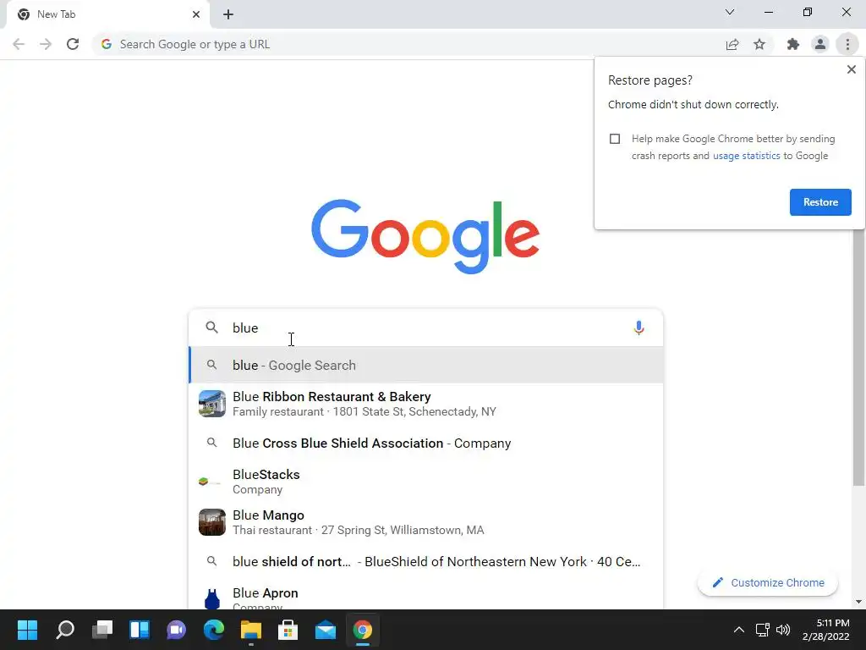
Task: Open the taskbar search icon
Action: coord(65,630)
